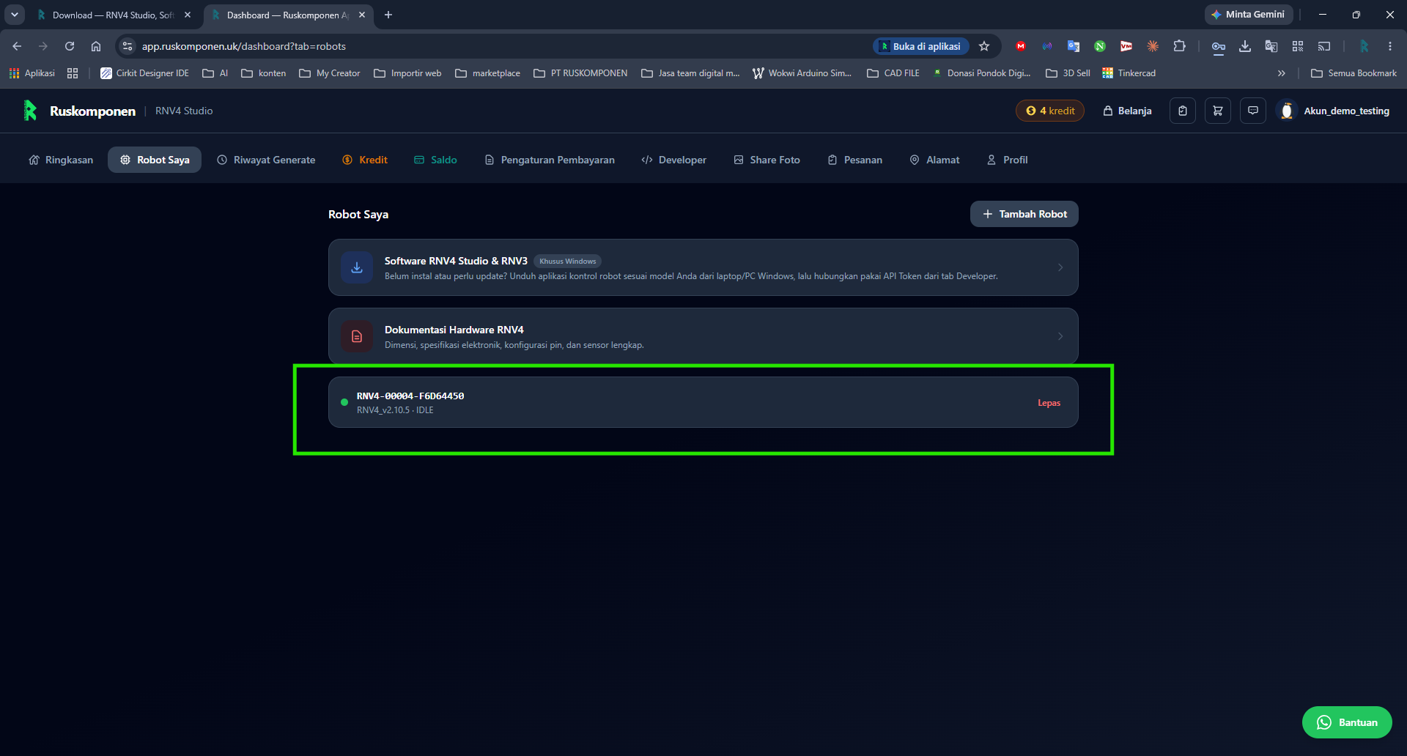Click the cast media icon in toolbar
1407x756 pixels.
1324,46
